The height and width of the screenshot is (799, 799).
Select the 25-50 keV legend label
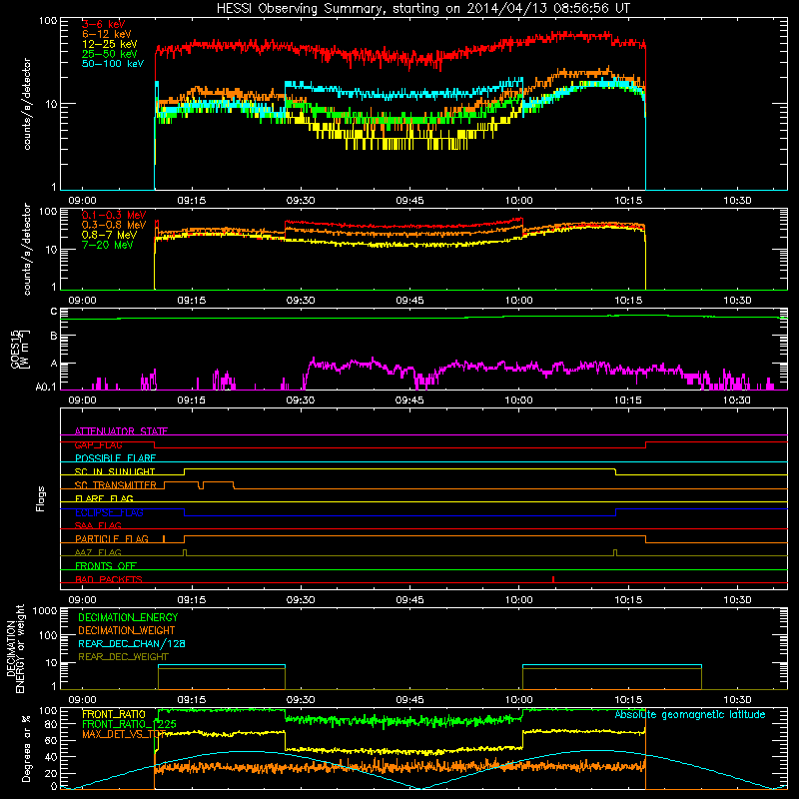(x=110, y=54)
